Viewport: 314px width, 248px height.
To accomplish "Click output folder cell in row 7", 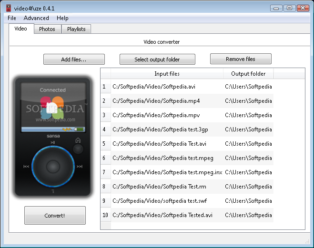I will (248, 172).
